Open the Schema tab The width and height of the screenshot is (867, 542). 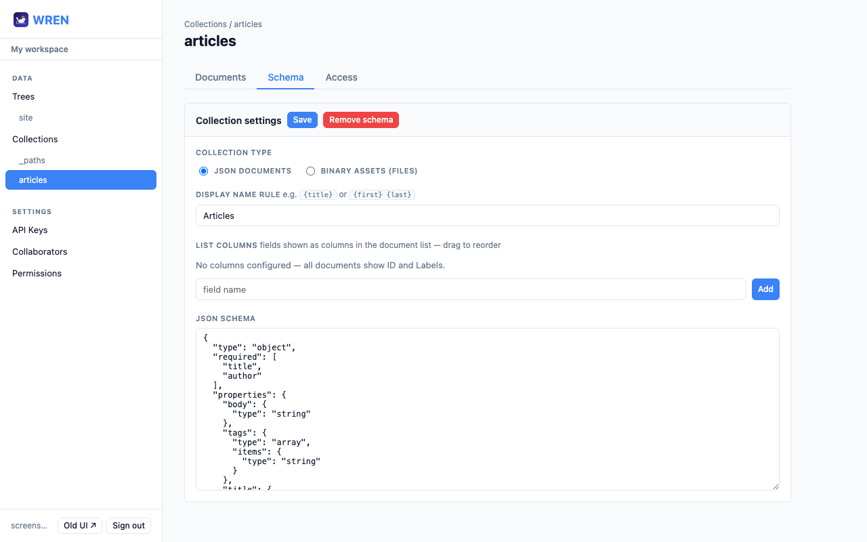coord(285,77)
